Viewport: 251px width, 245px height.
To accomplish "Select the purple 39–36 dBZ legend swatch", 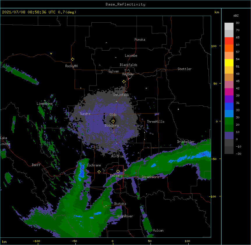I will tap(229, 99).
